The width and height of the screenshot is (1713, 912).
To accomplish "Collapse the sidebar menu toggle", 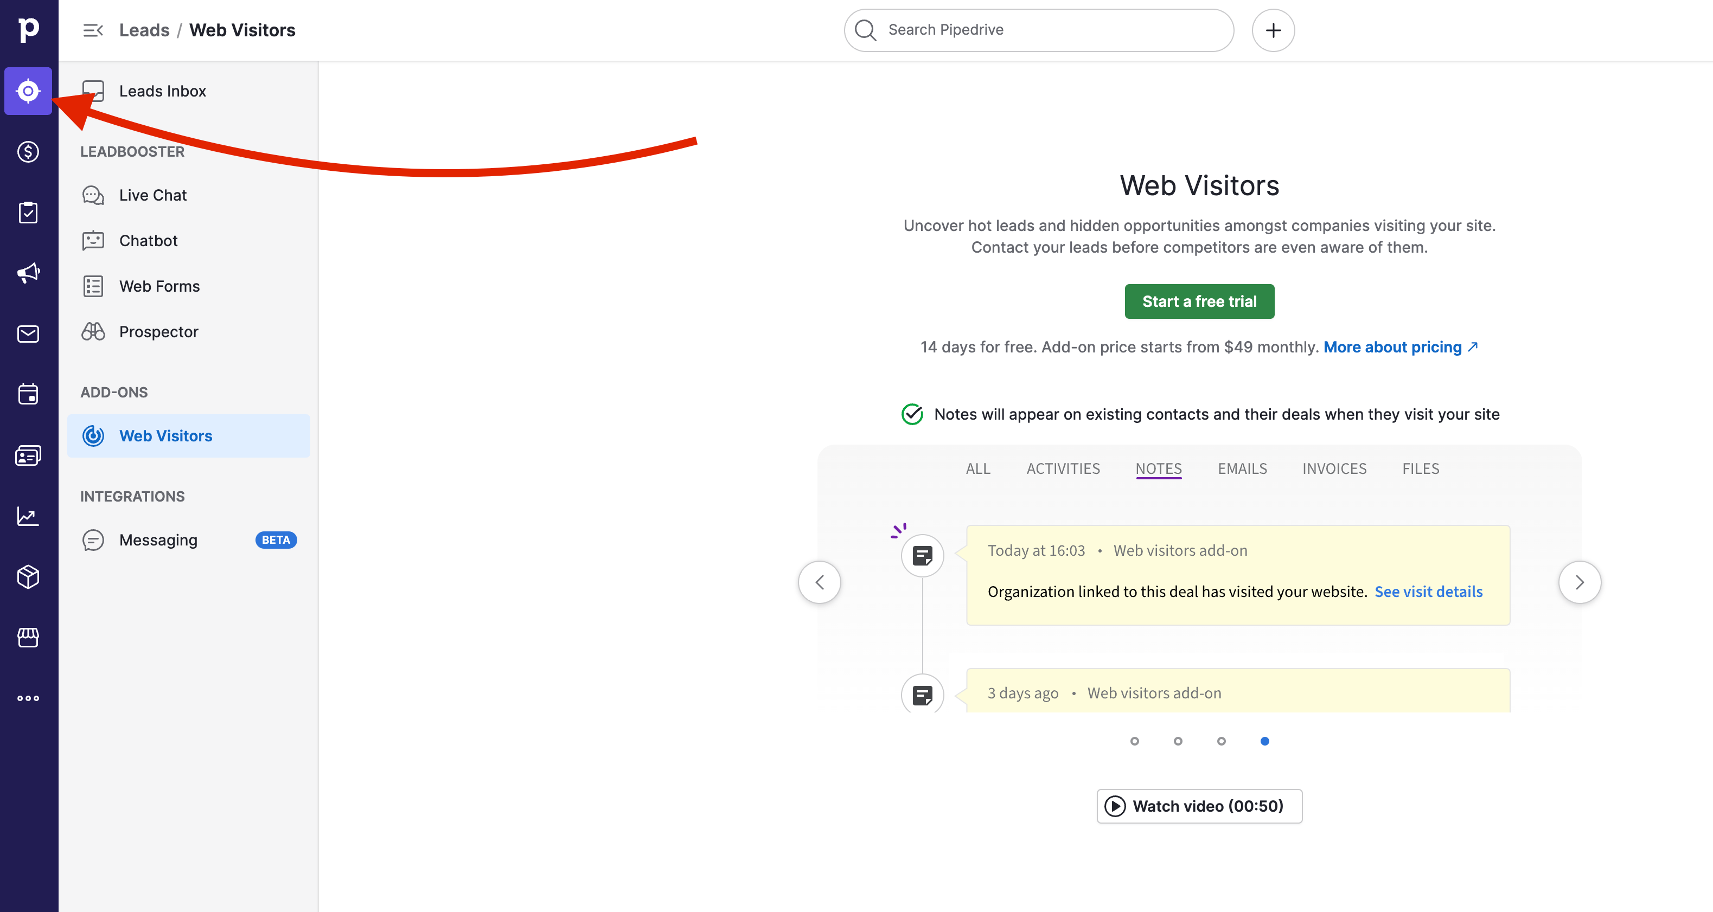I will click(x=93, y=30).
